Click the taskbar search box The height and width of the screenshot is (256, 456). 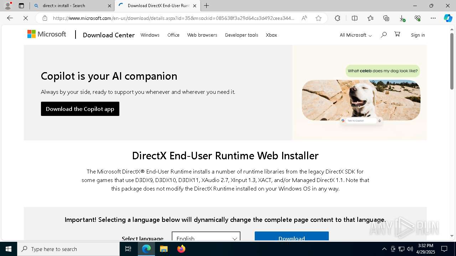pyautogui.click(x=68, y=249)
